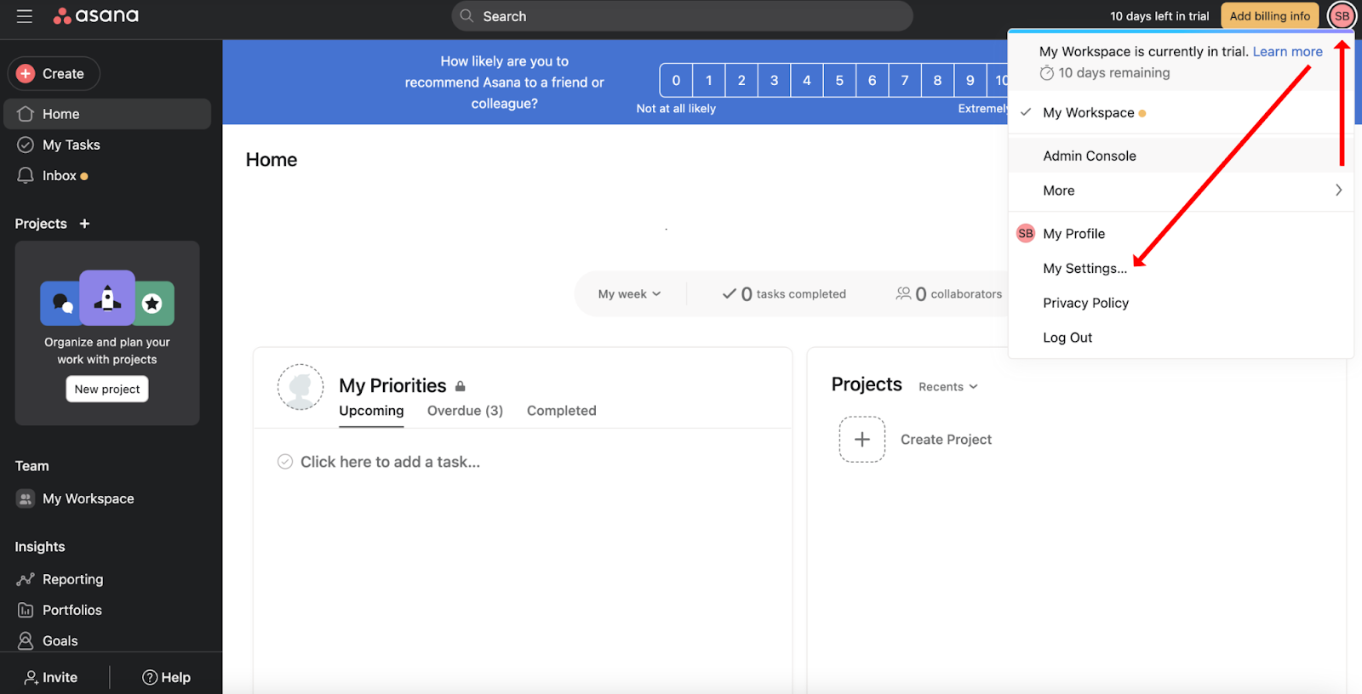This screenshot has width=1362, height=694.
Task: Click the Insights section heading
Action: tap(40, 547)
